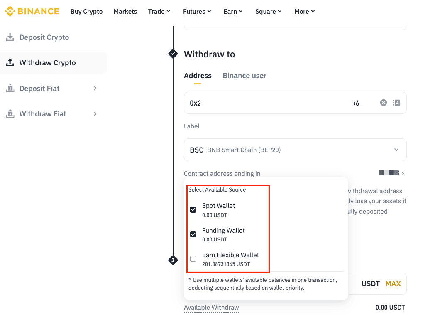The width and height of the screenshot is (435, 315).
Task: Click the Withdraw Fiat sidebar icon
Action: click(x=10, y=114)
